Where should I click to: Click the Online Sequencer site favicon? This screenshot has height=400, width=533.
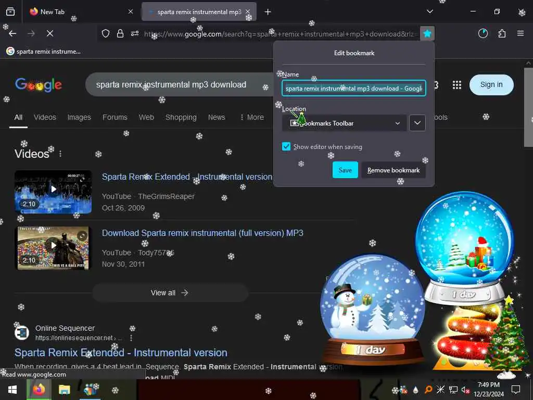pos(22,333)
